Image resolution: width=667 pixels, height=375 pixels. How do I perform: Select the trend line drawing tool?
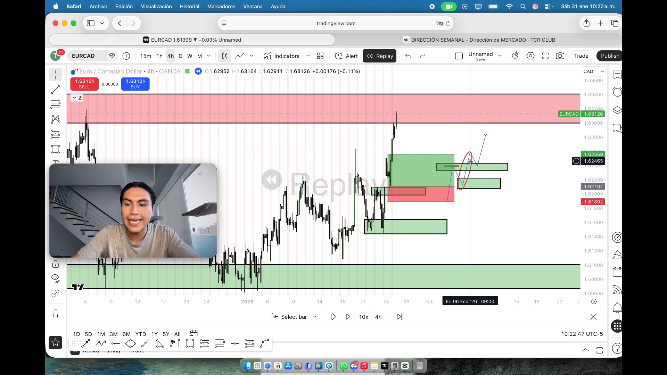coord(56,90)
